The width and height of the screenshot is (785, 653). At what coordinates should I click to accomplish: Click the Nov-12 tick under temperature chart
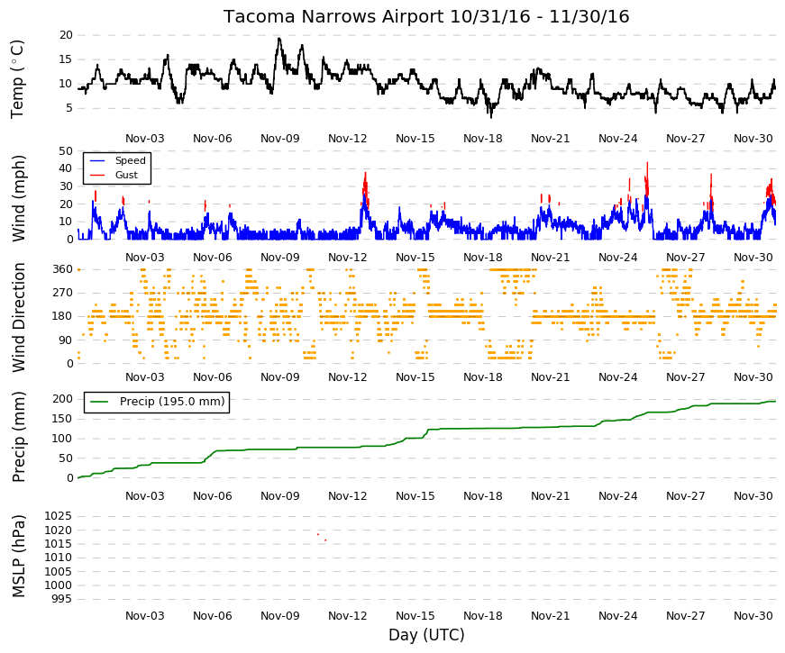[348, 139]
